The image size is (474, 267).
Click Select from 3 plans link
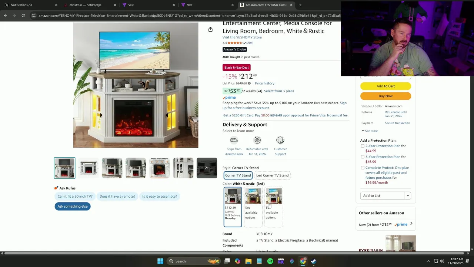279,91
